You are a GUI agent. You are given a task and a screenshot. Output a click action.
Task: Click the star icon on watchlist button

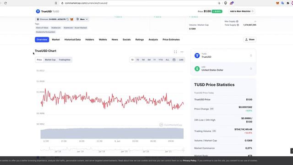tap(252, 11)
